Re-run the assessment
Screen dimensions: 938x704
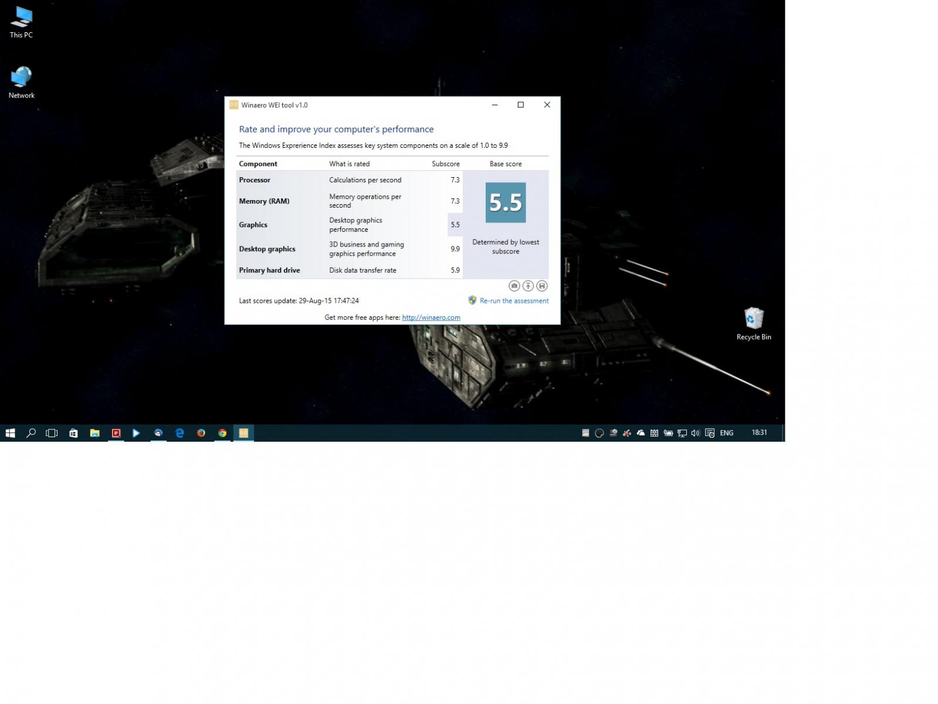[x=514, y=300]
